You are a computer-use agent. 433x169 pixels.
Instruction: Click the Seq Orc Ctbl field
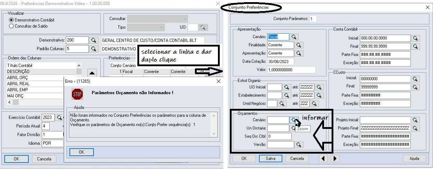[279, 136]
